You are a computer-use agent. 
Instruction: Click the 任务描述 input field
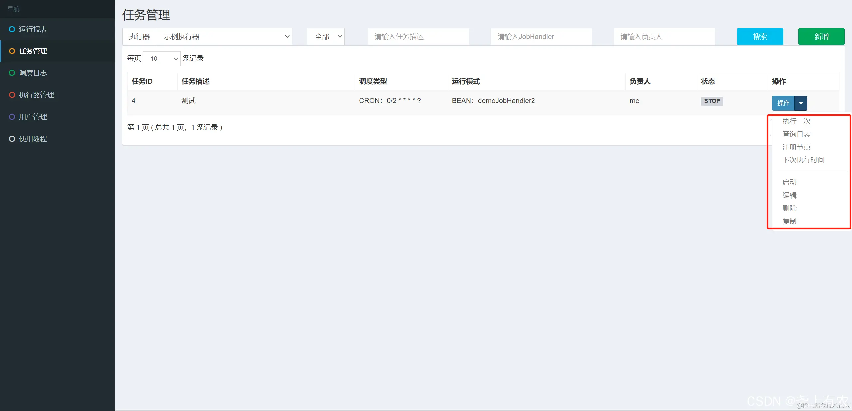(418, 36)
